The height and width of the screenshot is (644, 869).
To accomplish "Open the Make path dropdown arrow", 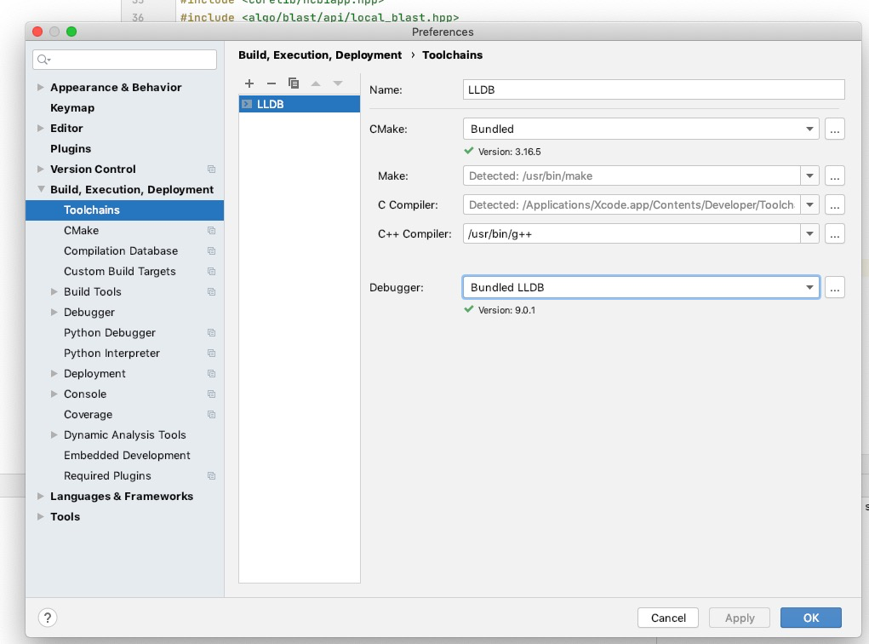I will [809, 175].
